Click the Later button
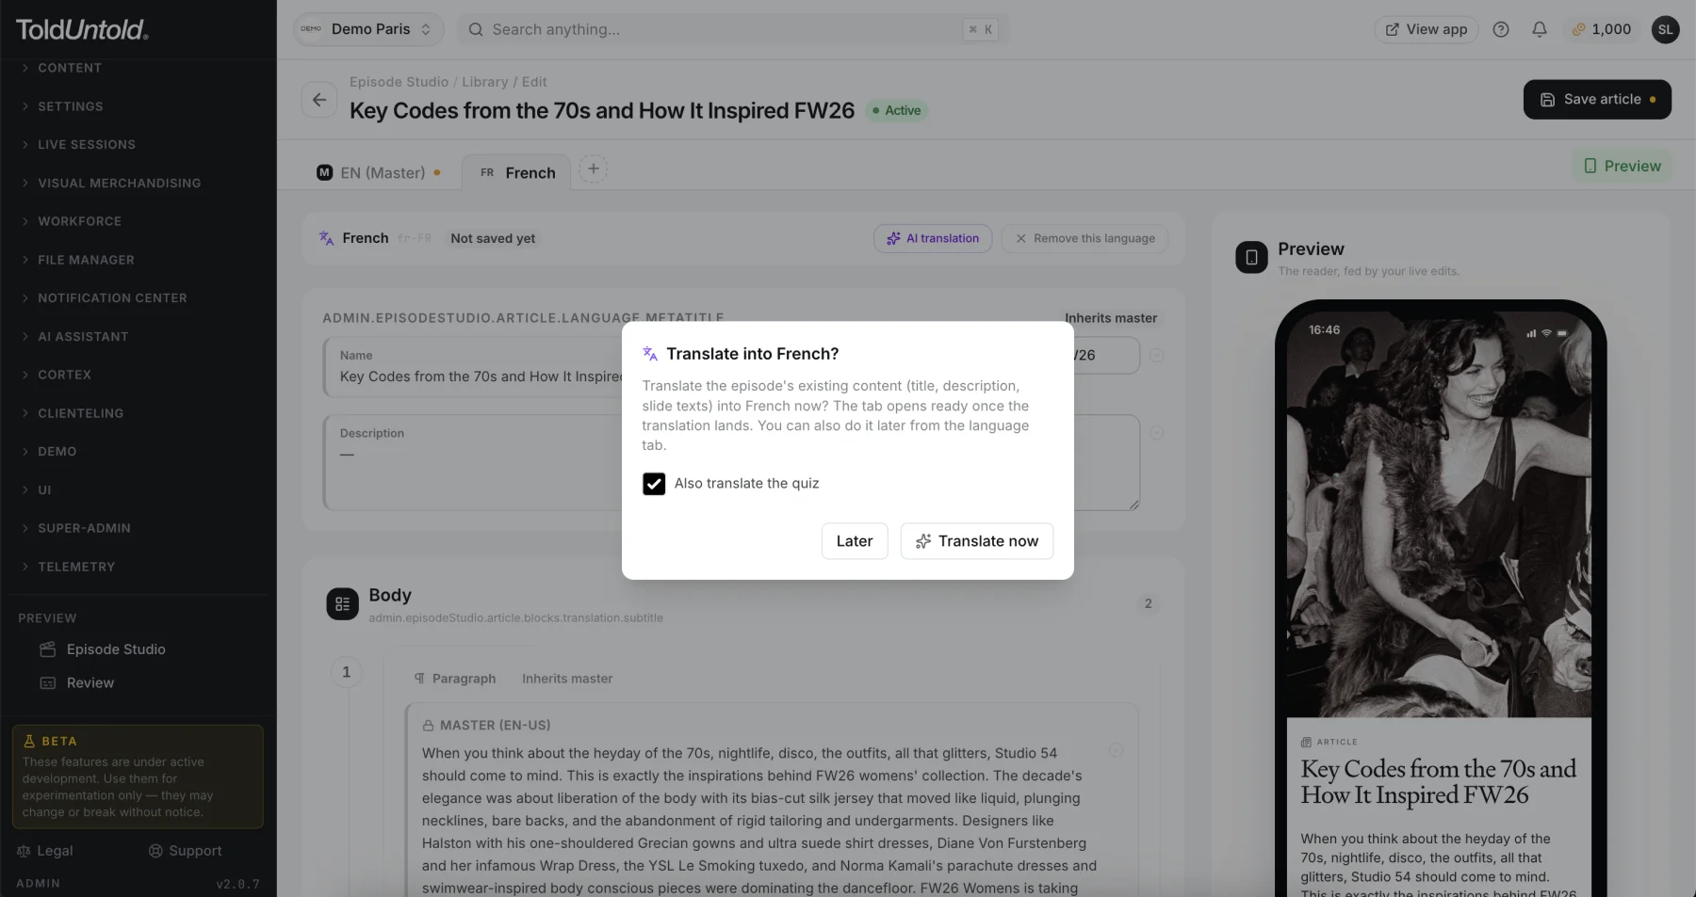This screenshot has height=897, width=1696. coord(855,541)
